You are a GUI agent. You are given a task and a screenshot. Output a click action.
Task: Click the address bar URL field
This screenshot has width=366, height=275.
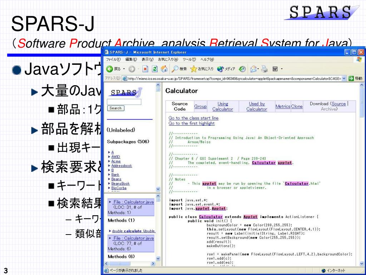pos(234,78)
